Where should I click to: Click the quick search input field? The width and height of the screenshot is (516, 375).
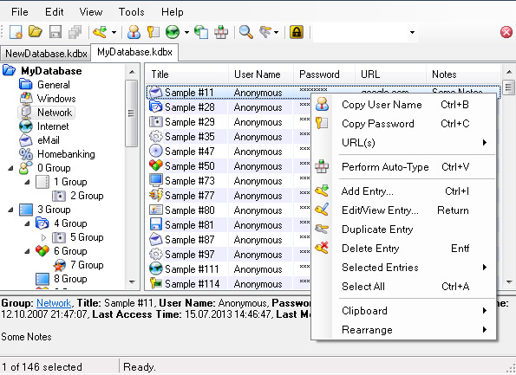point(360,33)
